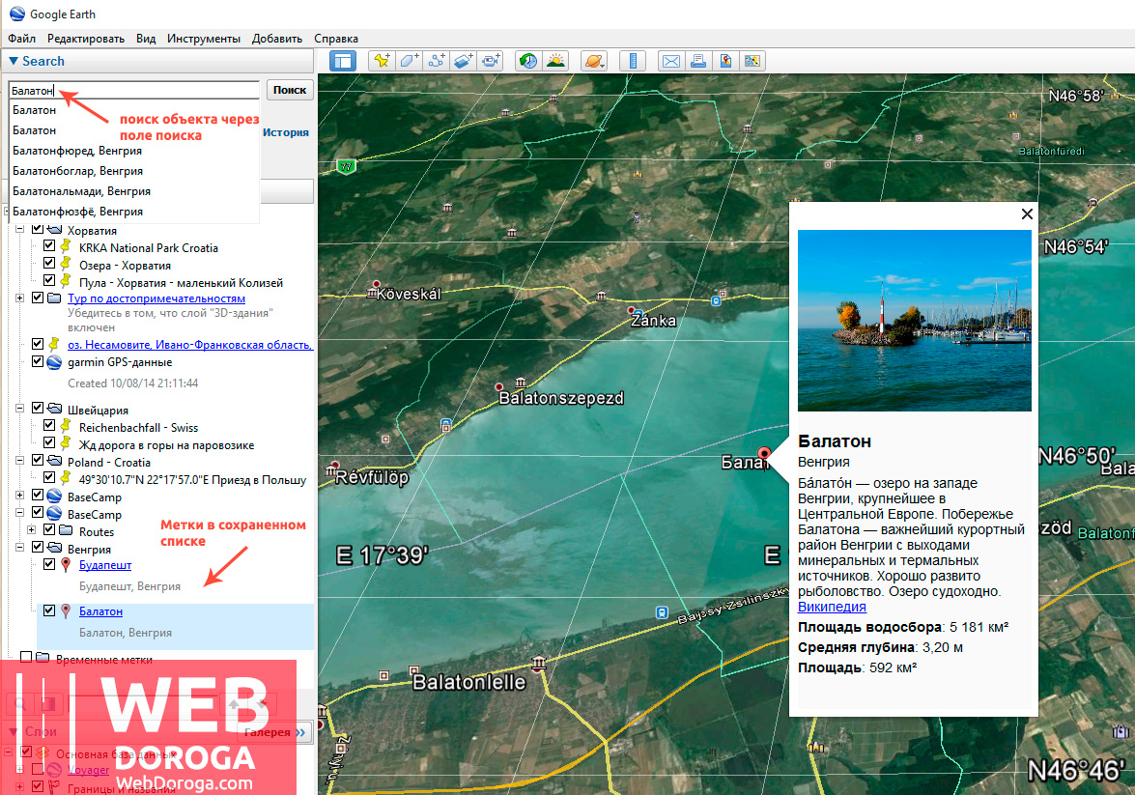Screen dimensions: 1135x795
Task: Click the search input field containing Балатон
Action: point(134,91)
